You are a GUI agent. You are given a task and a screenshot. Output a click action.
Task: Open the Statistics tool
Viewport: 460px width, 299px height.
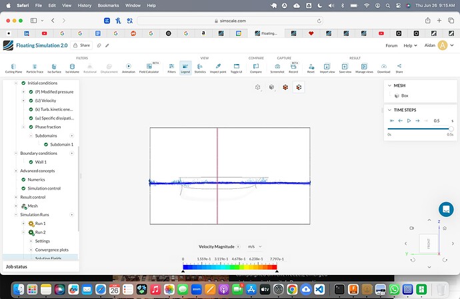click(x=200, y=69)
